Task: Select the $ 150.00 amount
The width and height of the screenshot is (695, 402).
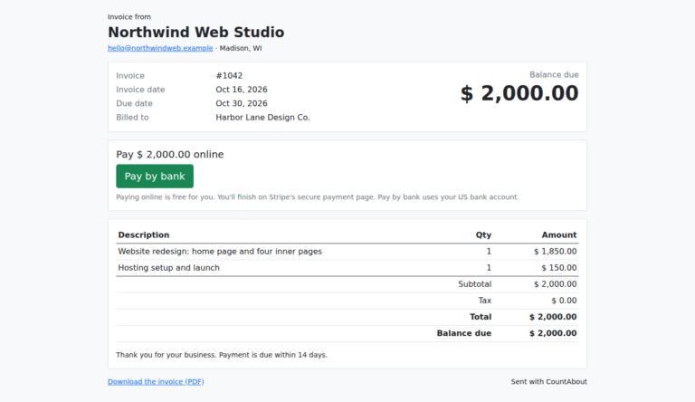Action: [559, 268]
